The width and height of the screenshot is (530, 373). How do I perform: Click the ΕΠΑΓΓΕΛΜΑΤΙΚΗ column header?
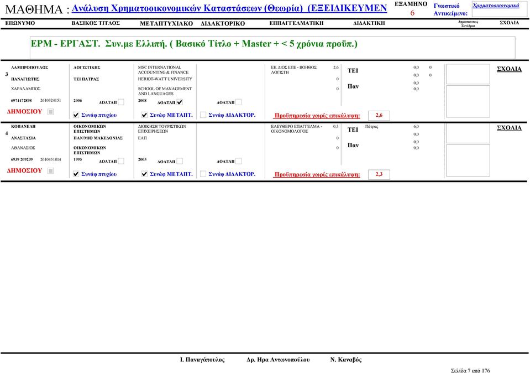[296, 23]
